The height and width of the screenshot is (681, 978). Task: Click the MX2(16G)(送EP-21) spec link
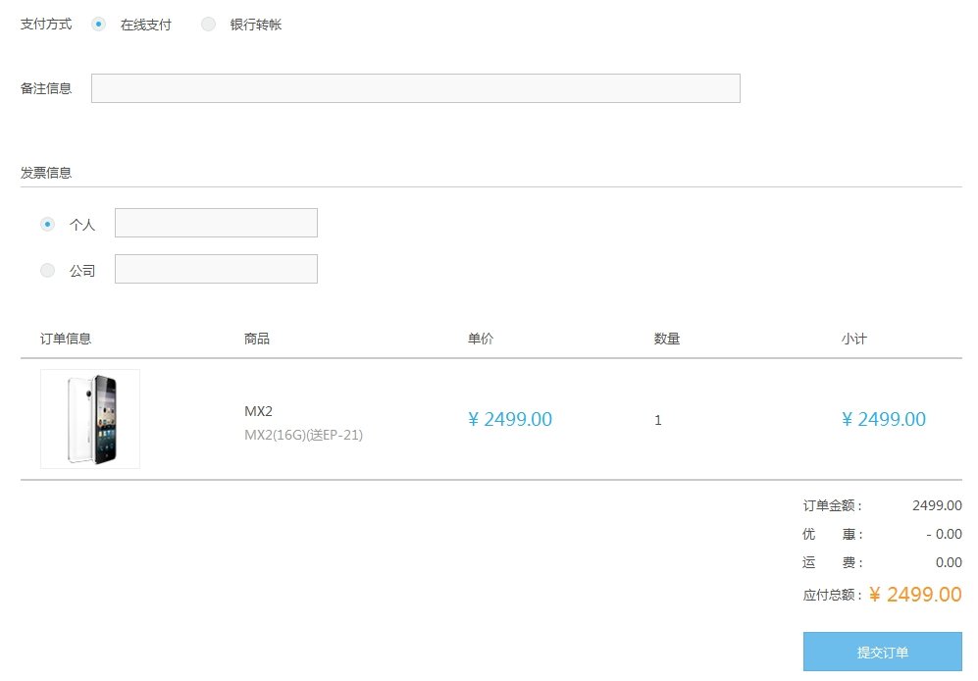tap(305, 435)
